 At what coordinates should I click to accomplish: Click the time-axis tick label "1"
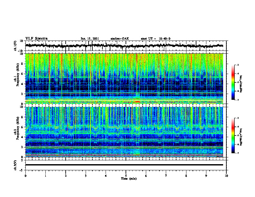[45, 176]
